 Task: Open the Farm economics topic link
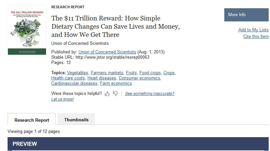[116, 83]
